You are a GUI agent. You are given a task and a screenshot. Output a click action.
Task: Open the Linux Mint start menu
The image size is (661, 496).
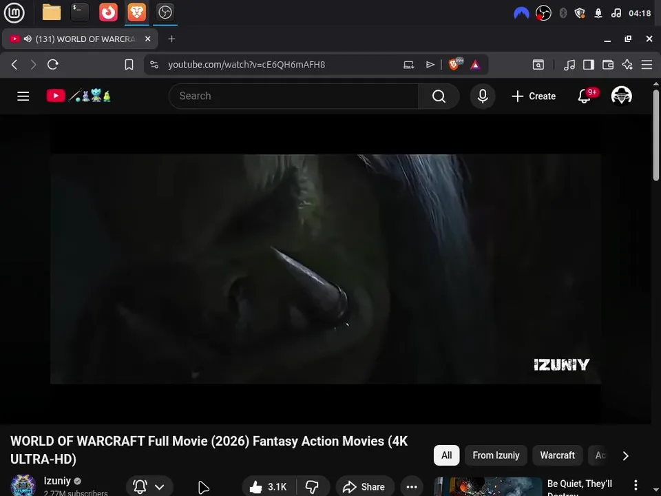pyautogui.click(x=14, y=12)
